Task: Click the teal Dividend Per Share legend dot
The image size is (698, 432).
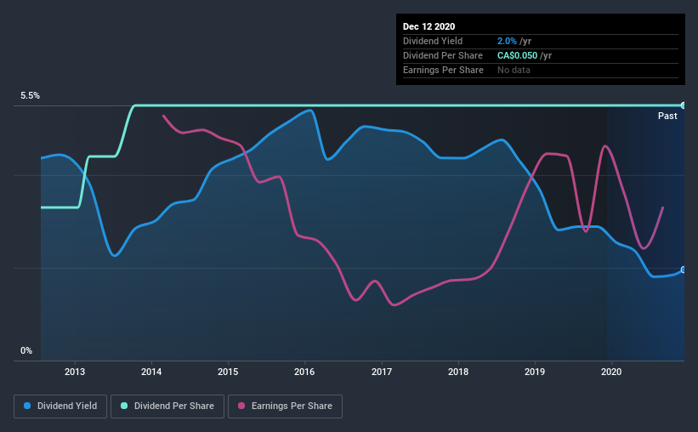Action: coord(124,406)
